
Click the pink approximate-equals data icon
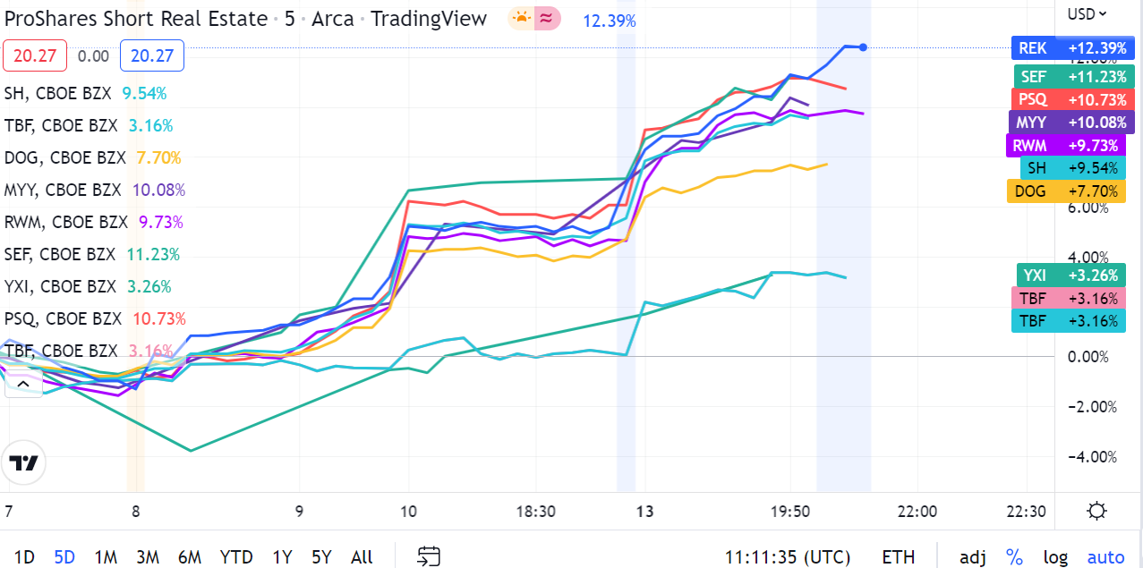pyautogui.click(x=545, y=19)
